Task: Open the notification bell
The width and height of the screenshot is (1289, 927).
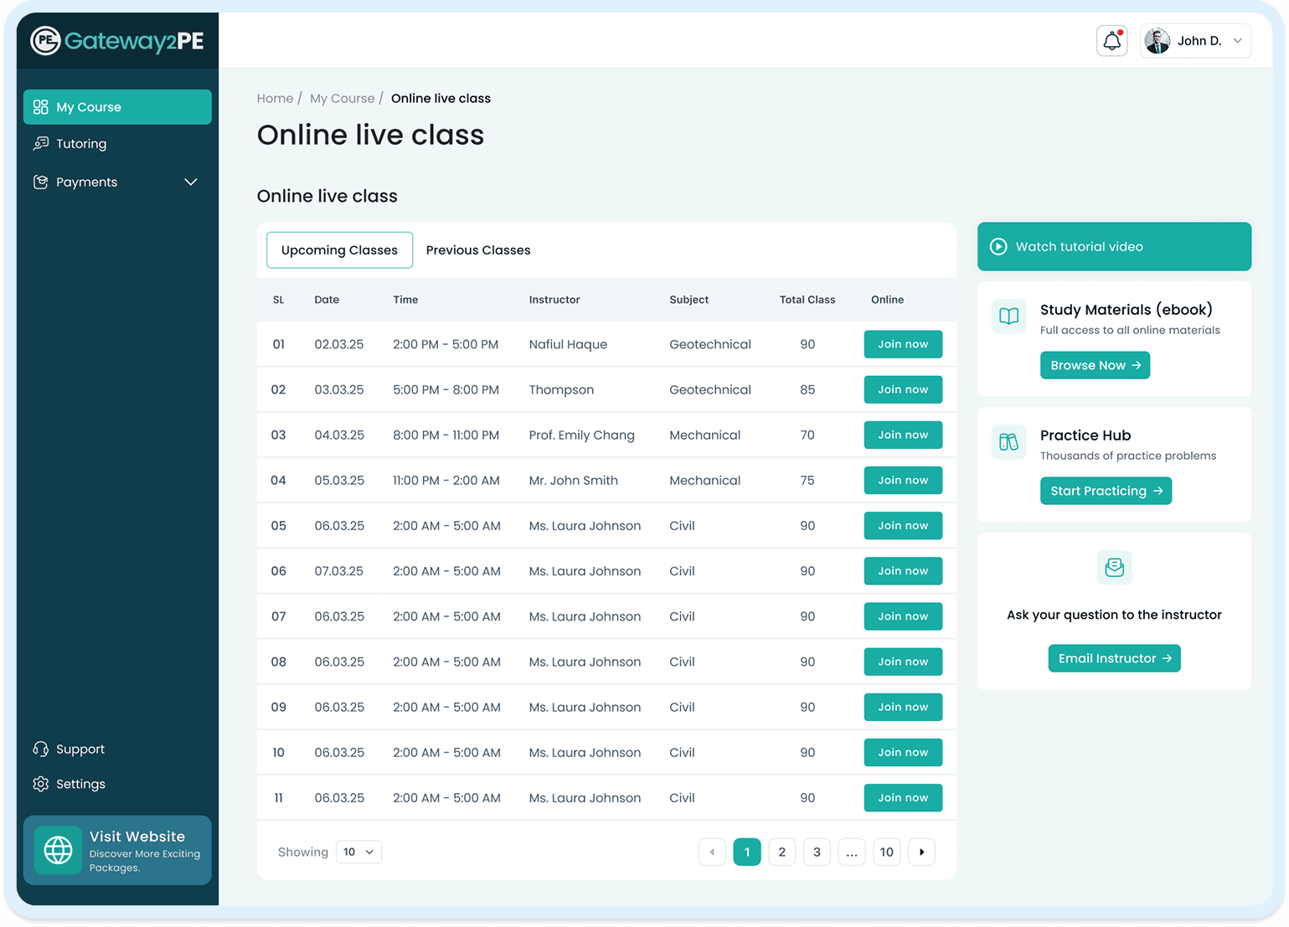Action: point(1111,40)
